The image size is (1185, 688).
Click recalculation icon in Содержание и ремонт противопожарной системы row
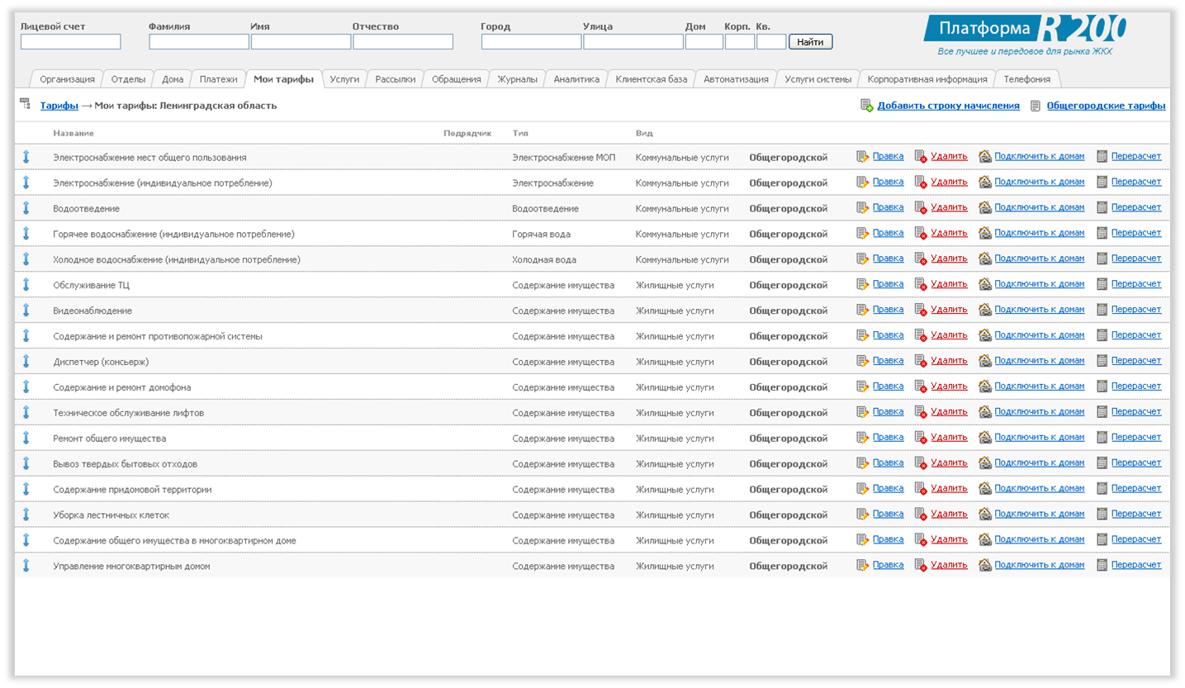[1102, 336]
